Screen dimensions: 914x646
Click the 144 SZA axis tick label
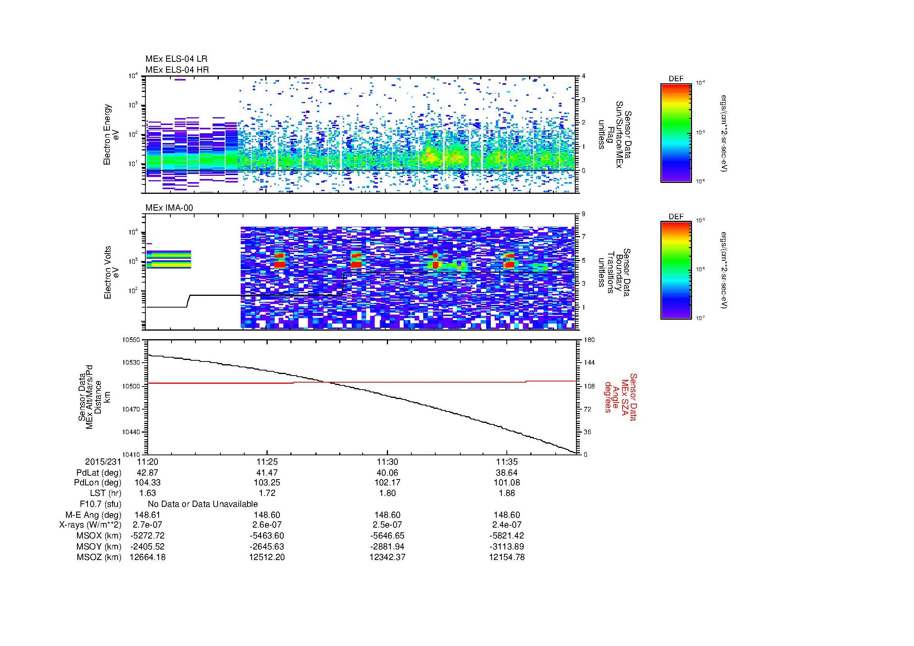589,363
